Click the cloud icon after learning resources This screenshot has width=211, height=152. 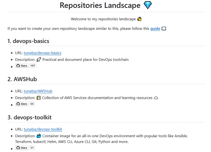click(156, 98)
